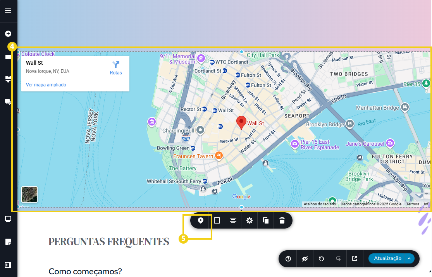432x277 pixels.
Task: Select the PERGUNTAS FREQUENTES heading
Action: (109, 241)
